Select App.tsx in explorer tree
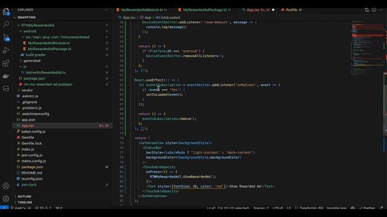This screenshot has height=217, width=387. tap(63, 126)
